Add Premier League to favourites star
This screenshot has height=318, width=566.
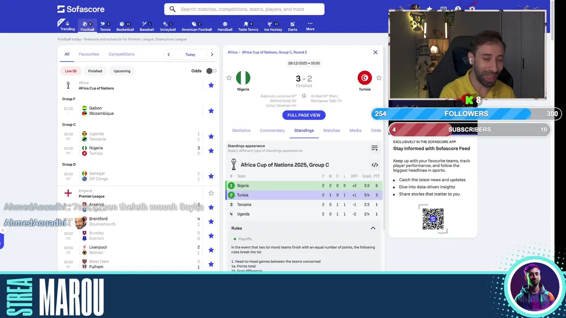pyautogui.click(x=211, y=193)
